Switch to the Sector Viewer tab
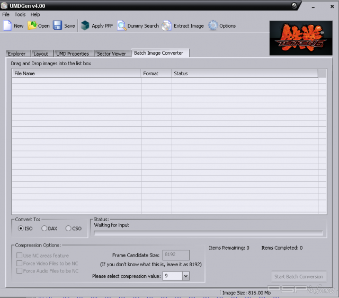The height and width of the screenshot is (298, 339). [111, 54]
